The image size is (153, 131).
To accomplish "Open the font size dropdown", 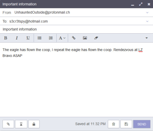I will (x=62, y=38).
